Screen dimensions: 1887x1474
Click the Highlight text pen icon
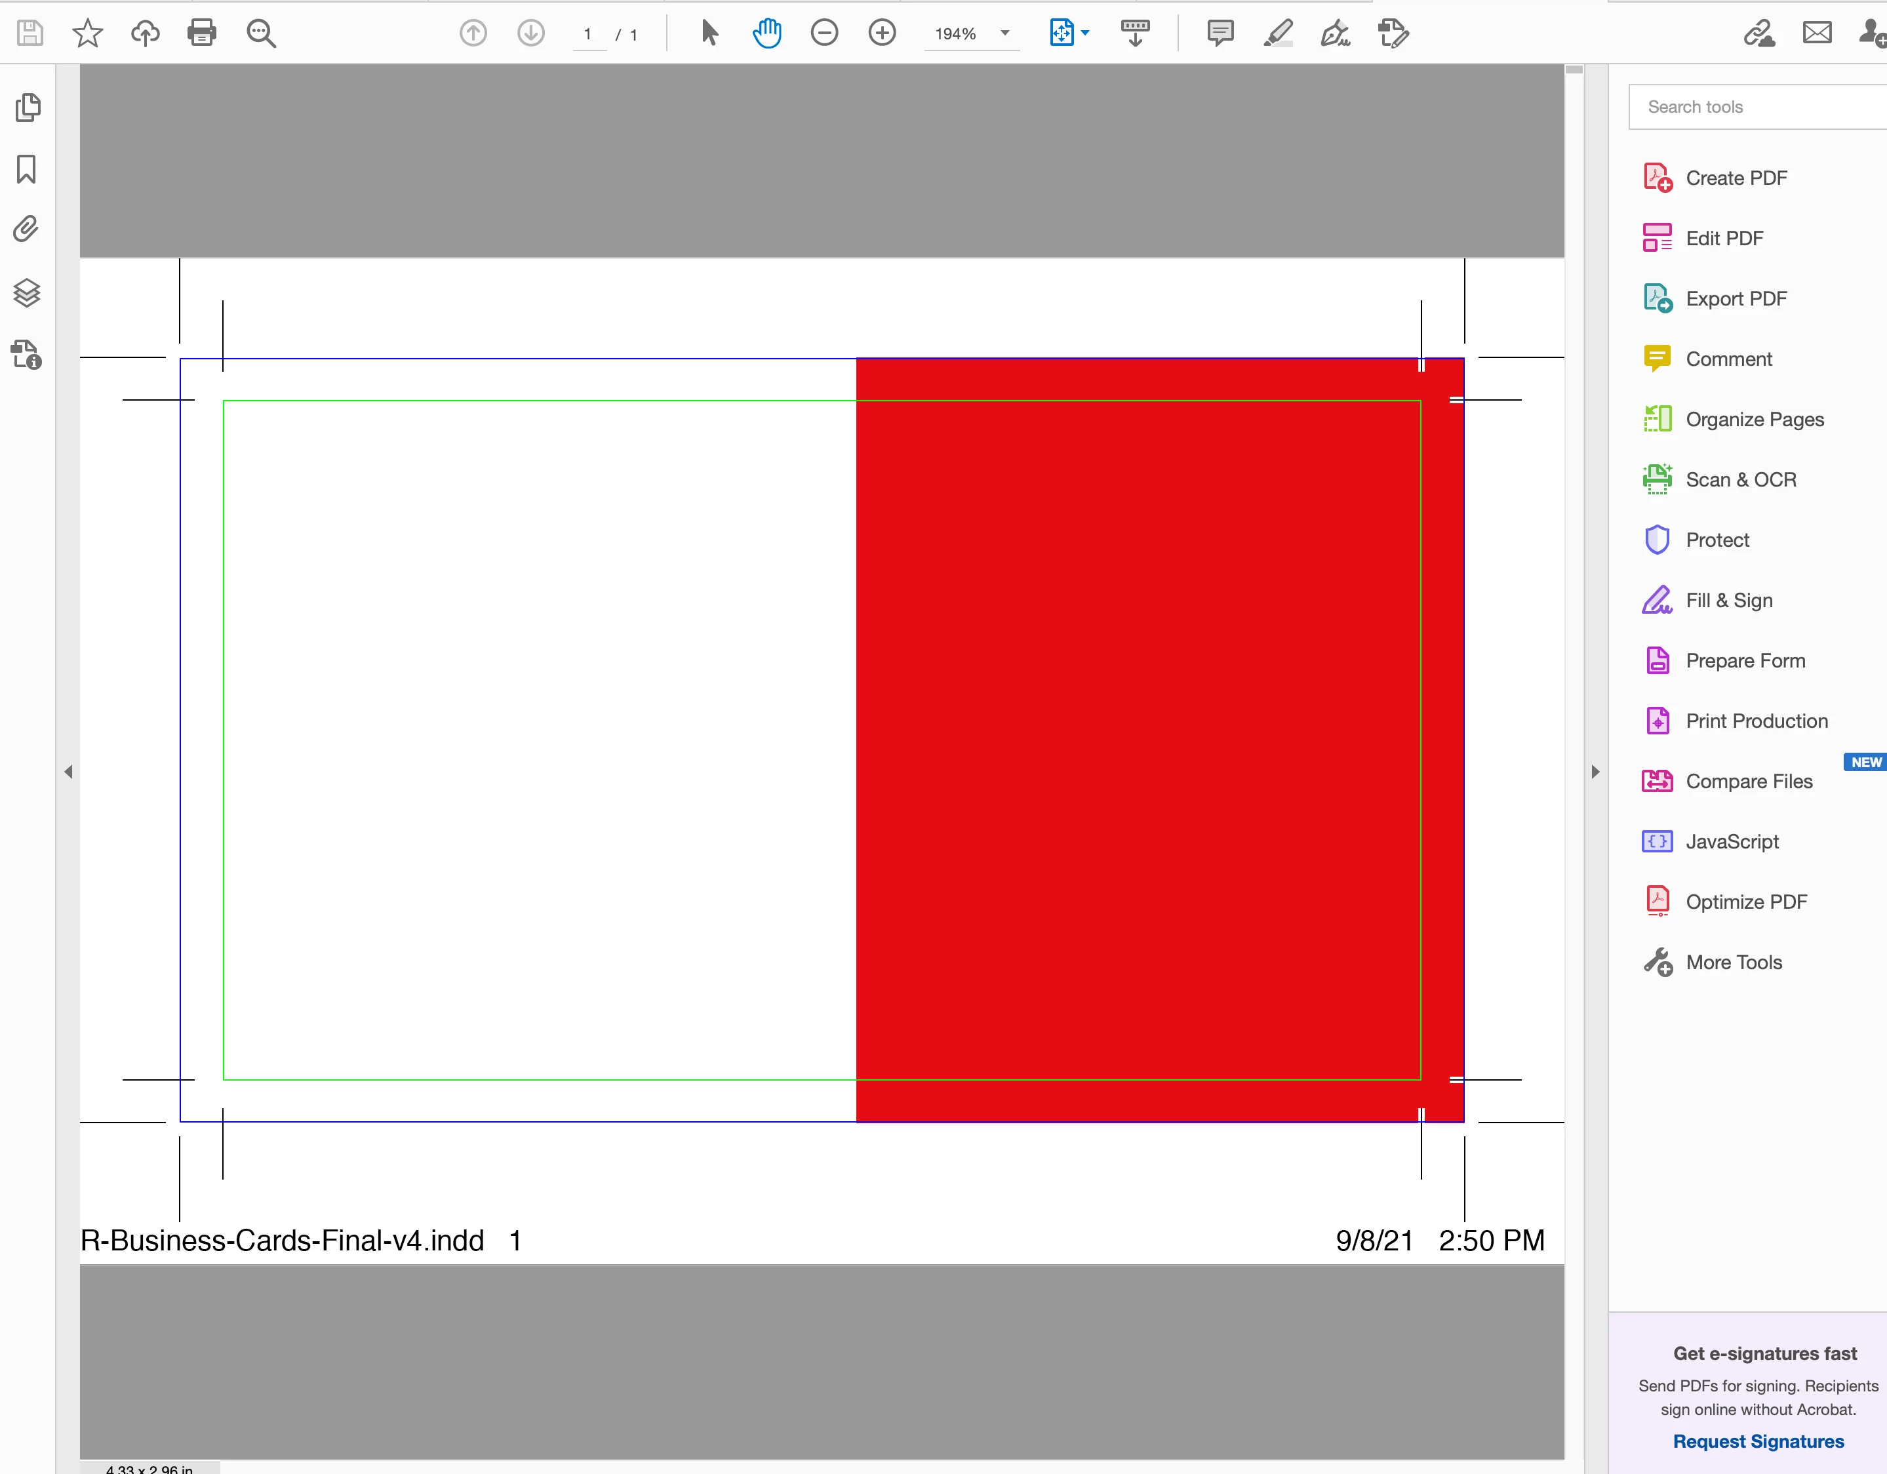pos(1277,33)
